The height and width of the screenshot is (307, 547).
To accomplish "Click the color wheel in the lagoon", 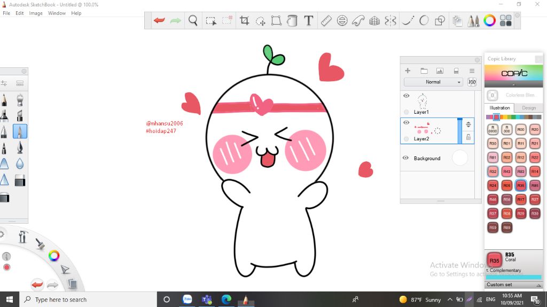I will (54, 256).
